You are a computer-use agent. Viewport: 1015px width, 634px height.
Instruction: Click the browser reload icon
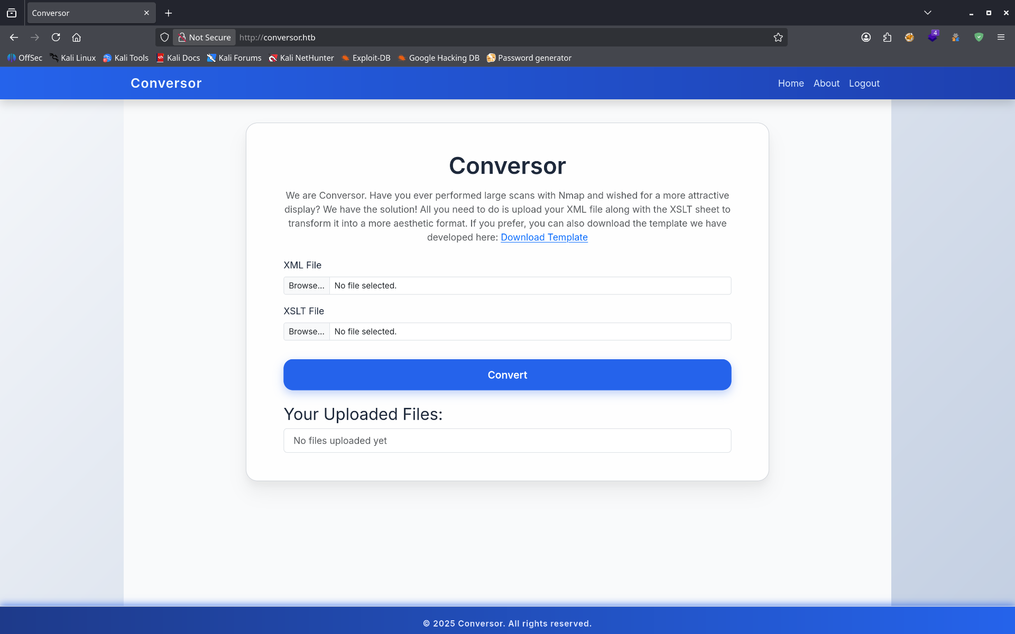pos(56,38)
